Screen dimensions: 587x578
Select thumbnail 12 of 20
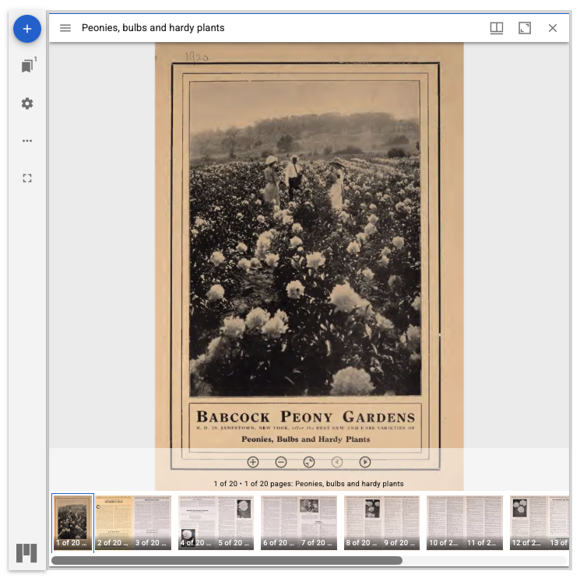529,523
